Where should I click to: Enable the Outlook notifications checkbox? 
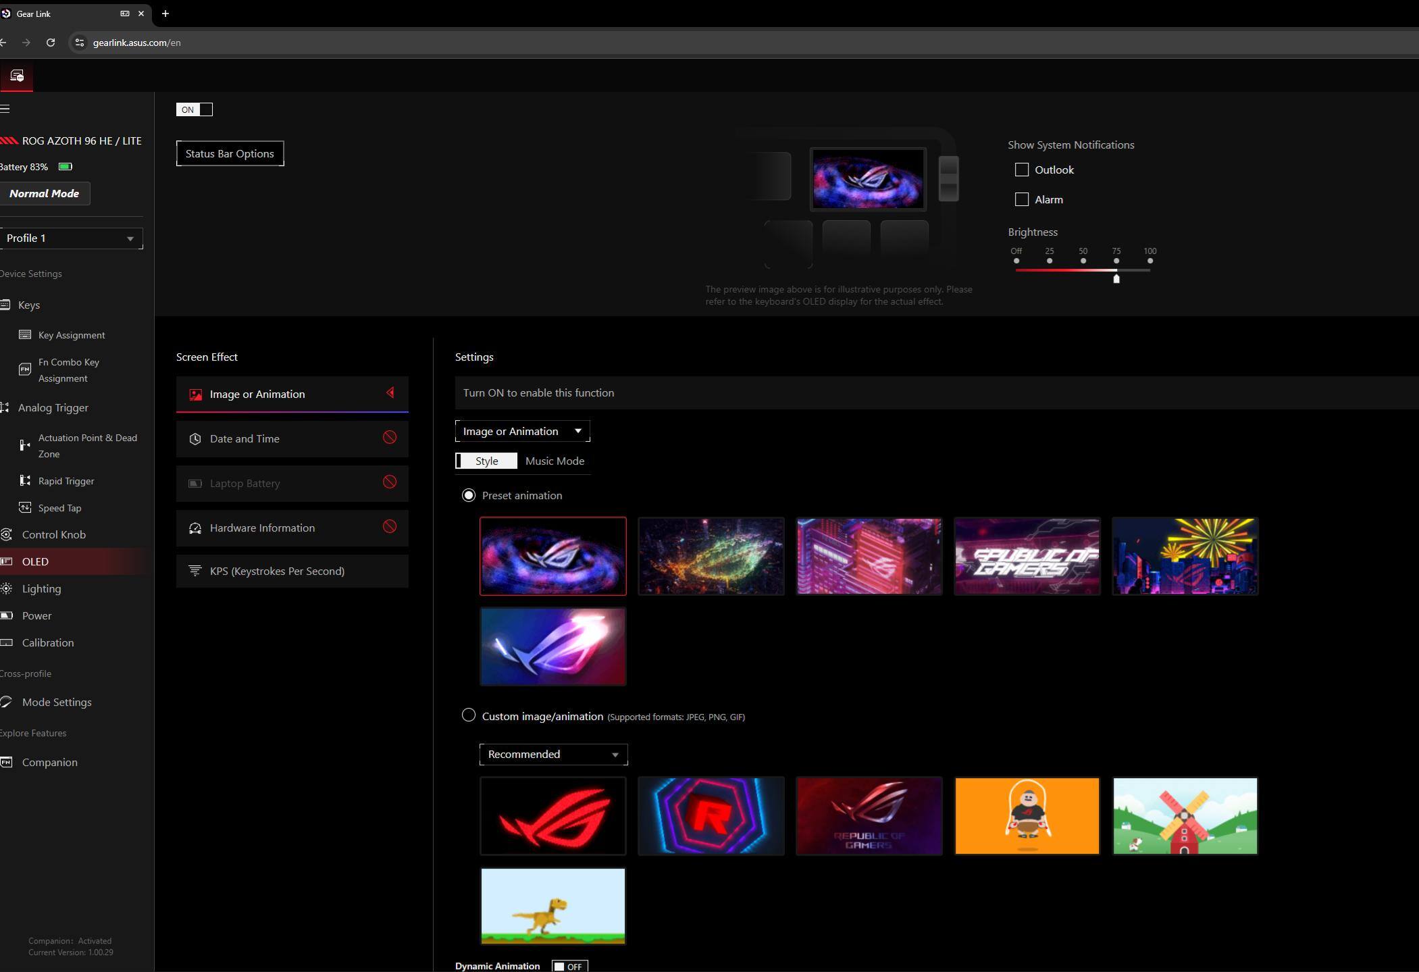pyautogui.click(x=1022, y=170)
